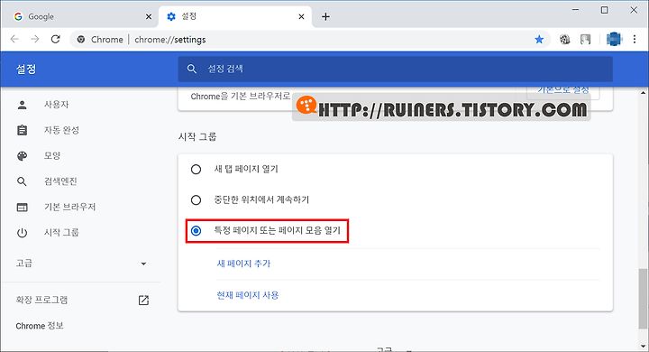Screen dimensions: 649x352
Task: Minimize the Chrome window
Action: tap(575, 10)
